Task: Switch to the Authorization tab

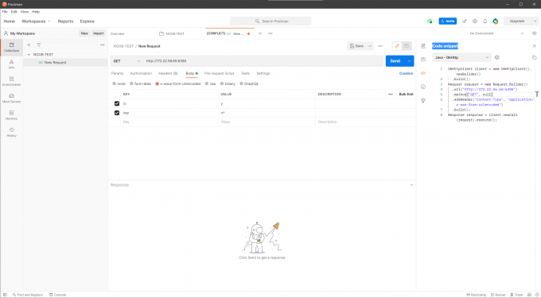Action: point(141,73)
